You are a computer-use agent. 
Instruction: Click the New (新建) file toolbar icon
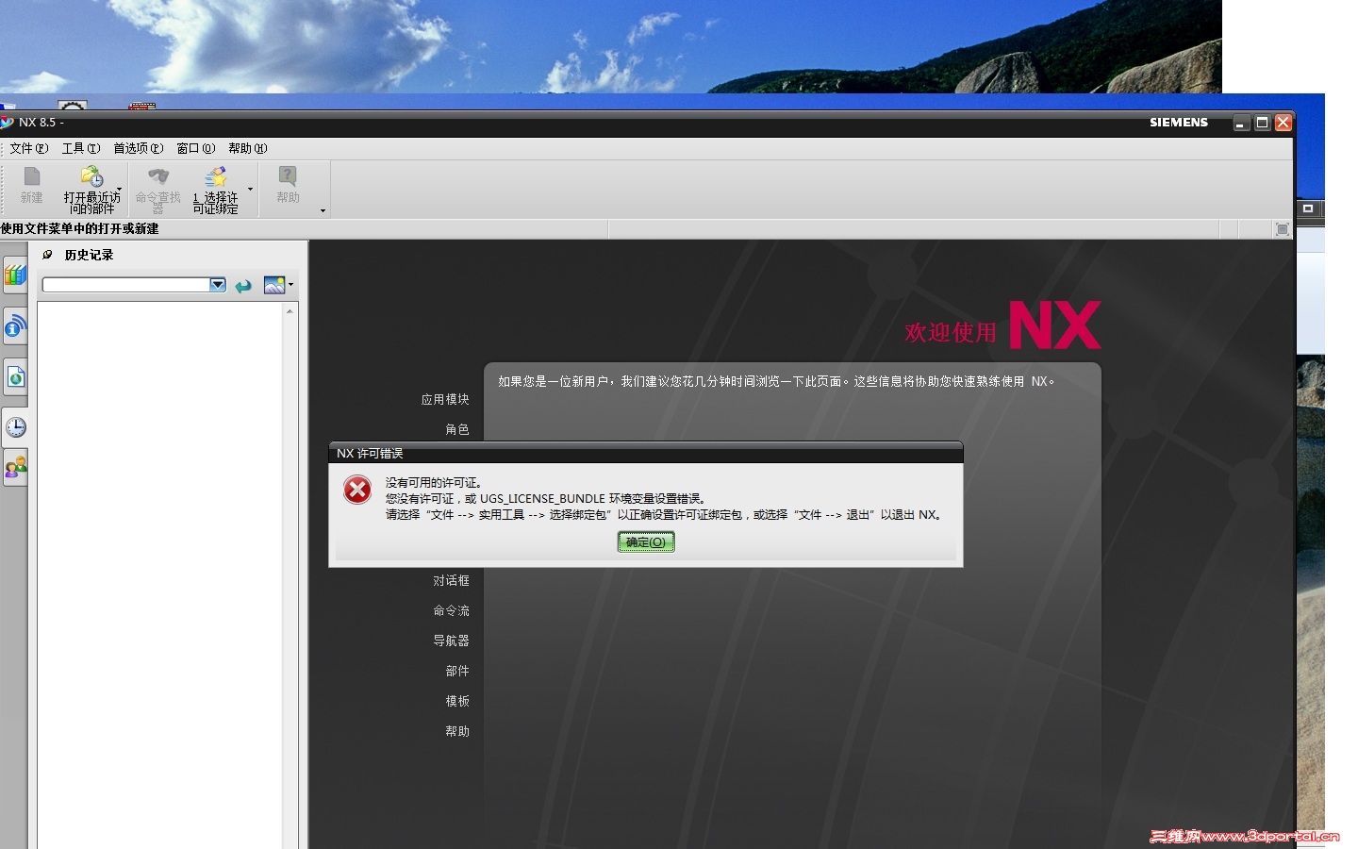coord(32,185)
